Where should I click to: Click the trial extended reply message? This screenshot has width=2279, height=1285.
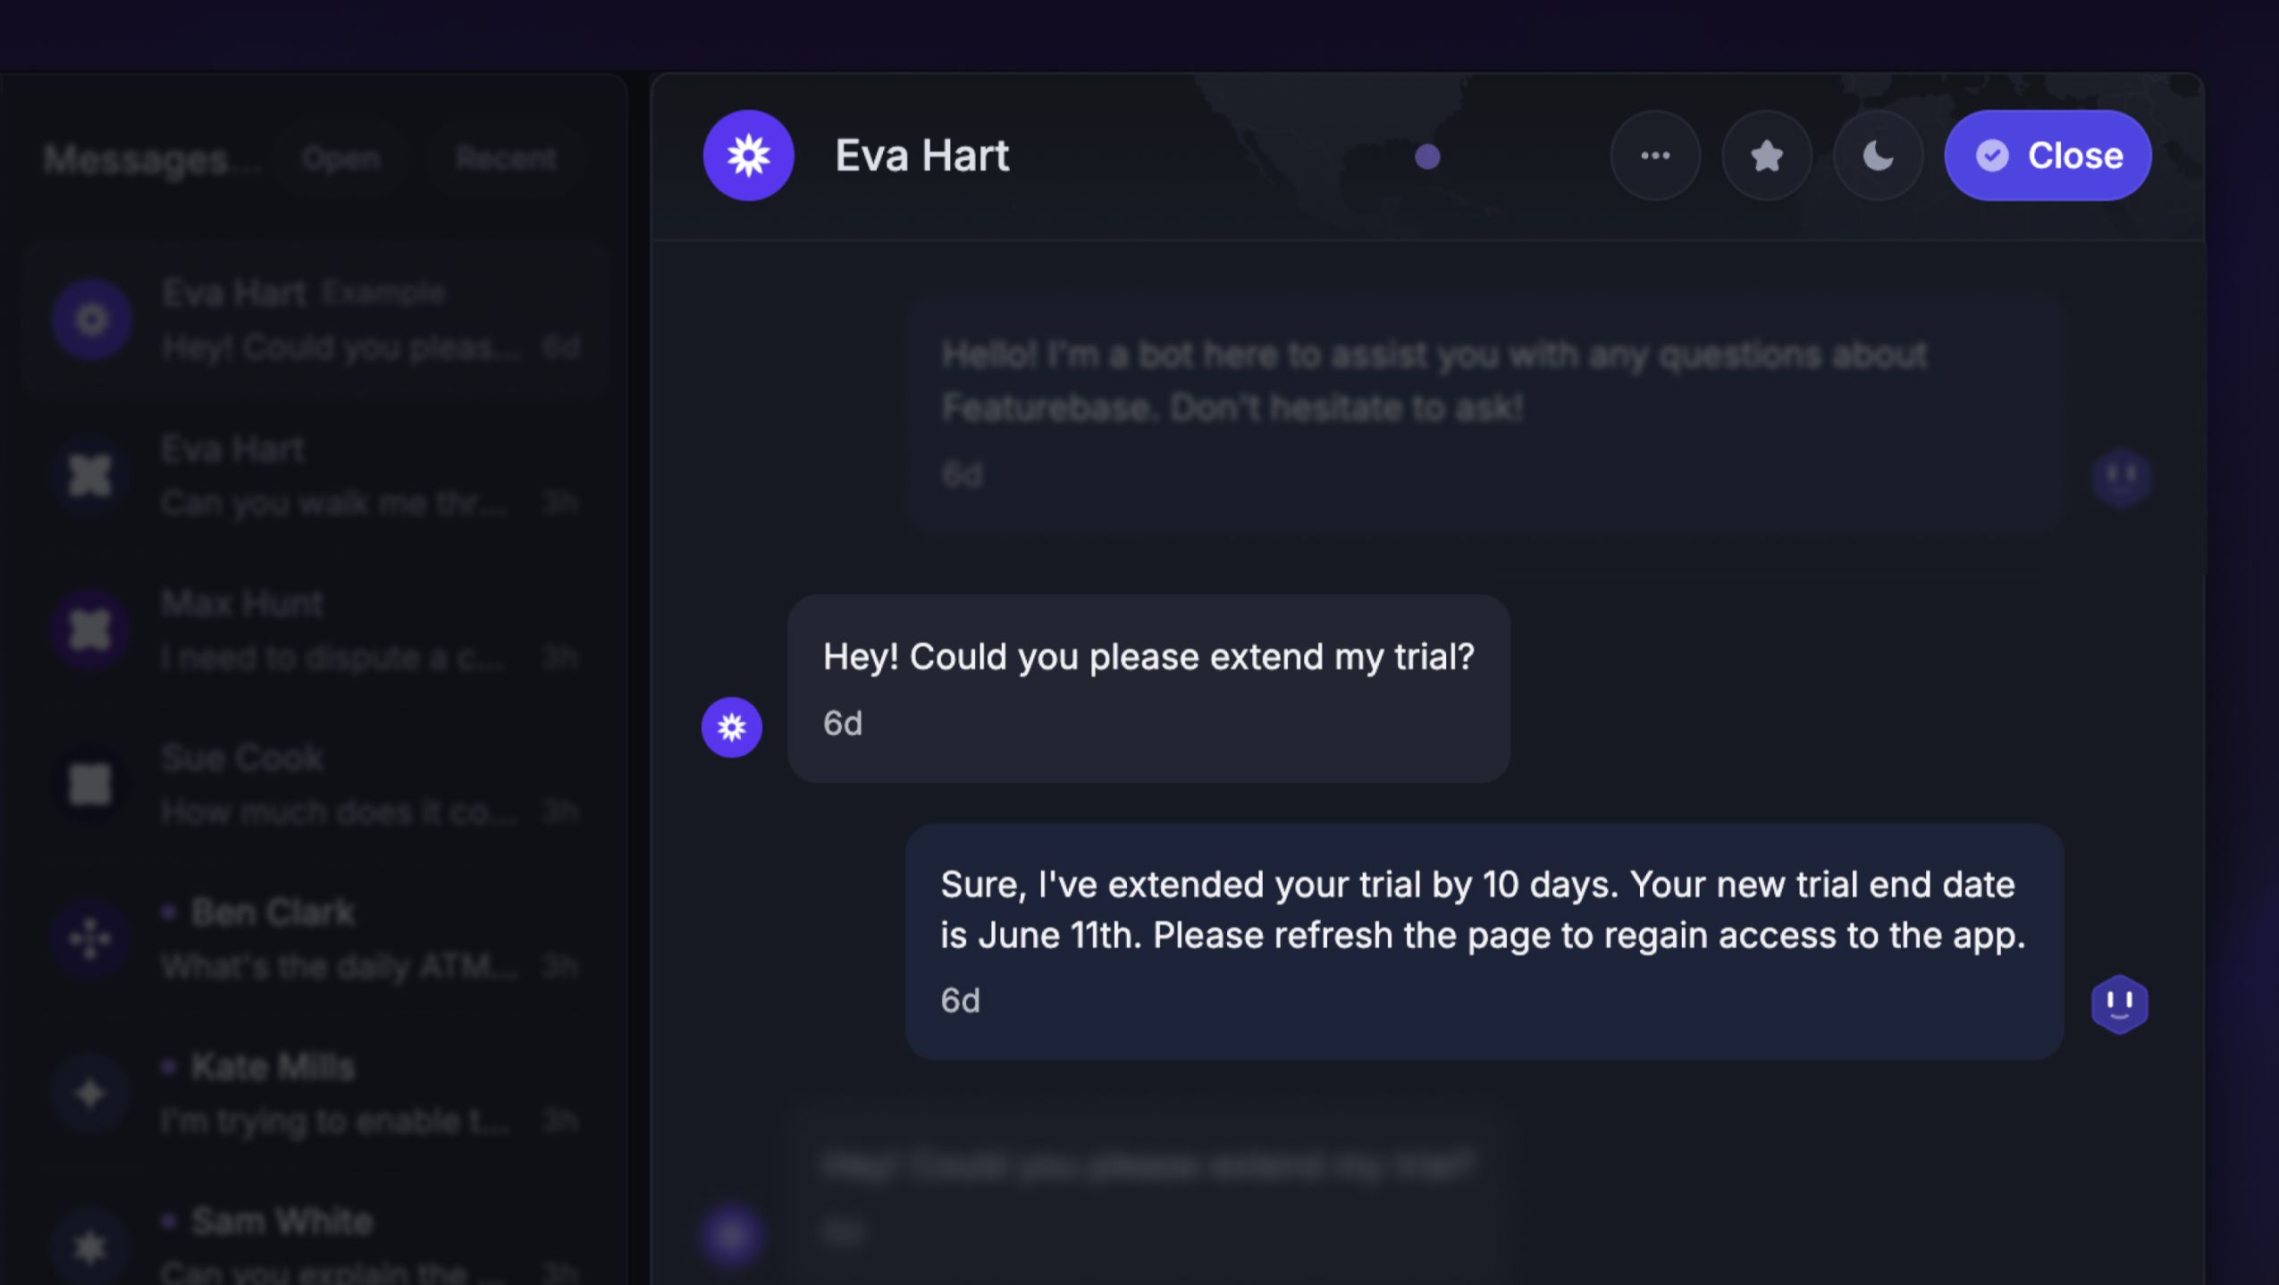(1484, 942)
